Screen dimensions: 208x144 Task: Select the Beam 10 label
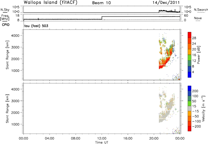point(101,3)
